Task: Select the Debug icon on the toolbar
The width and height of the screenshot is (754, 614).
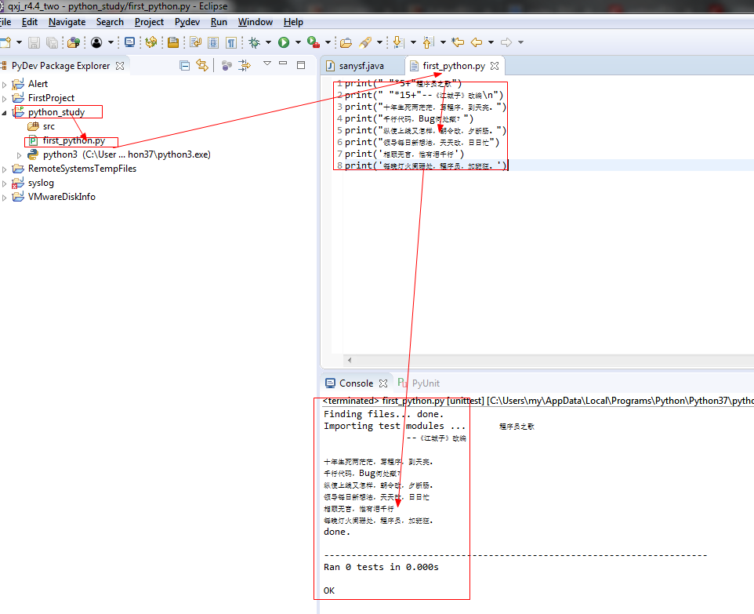Action: point(254,42)
